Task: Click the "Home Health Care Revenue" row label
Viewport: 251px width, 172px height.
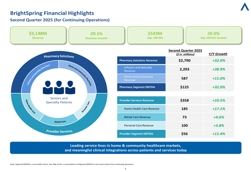Action: [142, 109]
